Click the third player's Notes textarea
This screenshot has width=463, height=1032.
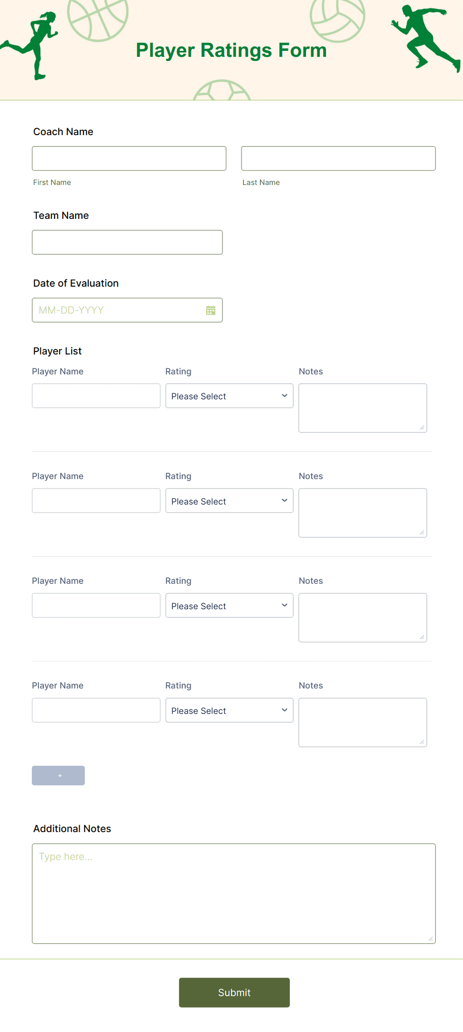[362, 617]
